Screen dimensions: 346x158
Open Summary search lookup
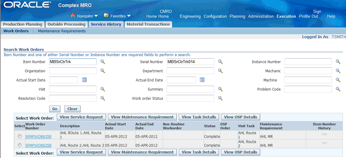click(220, 89)
